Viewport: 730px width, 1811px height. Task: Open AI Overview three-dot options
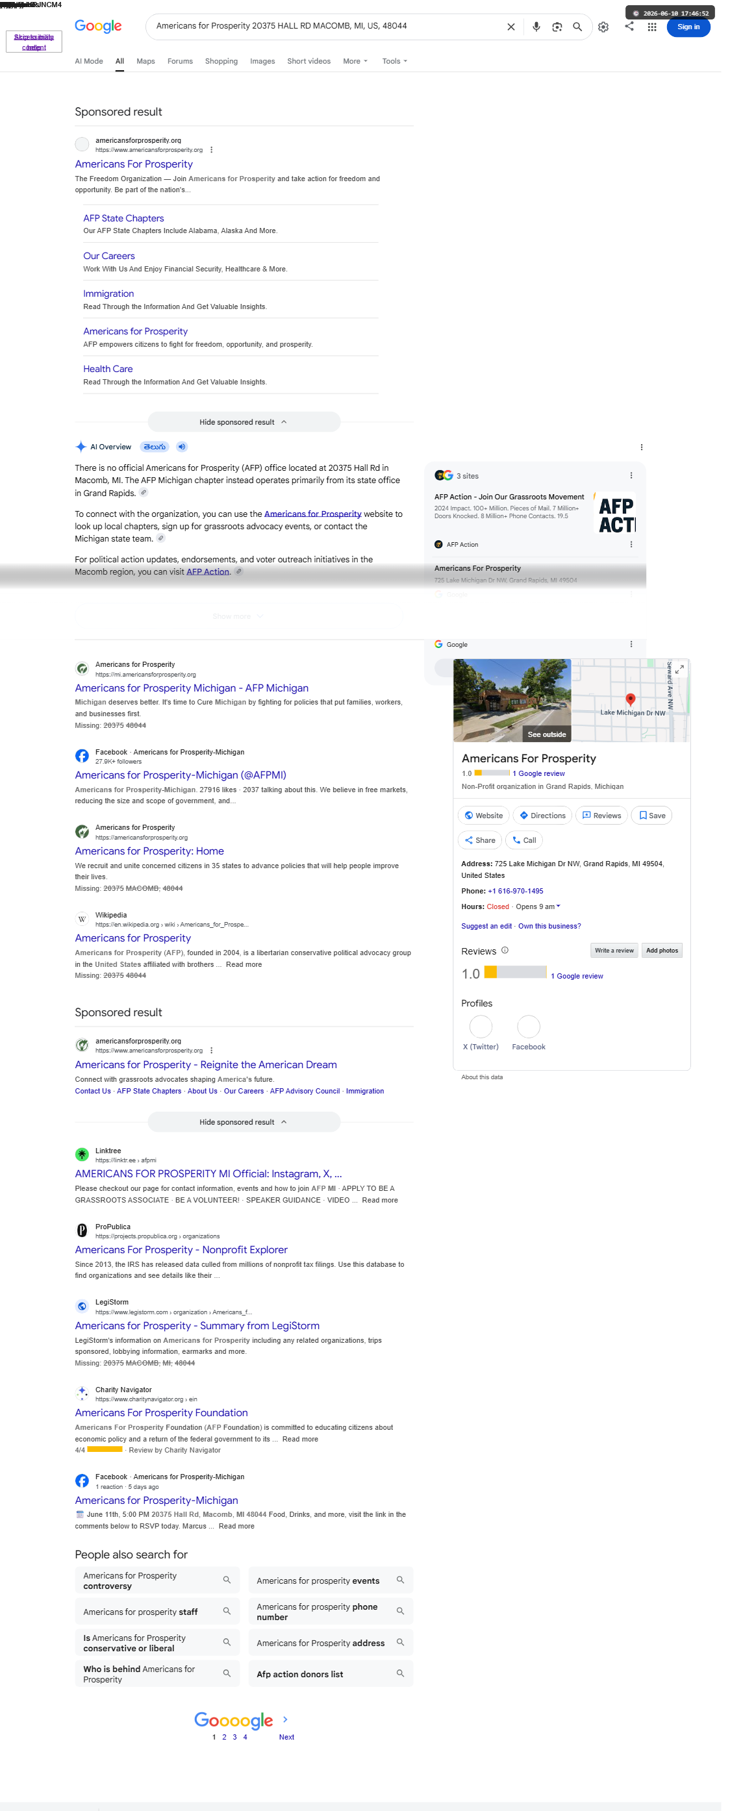click(640, 447)
